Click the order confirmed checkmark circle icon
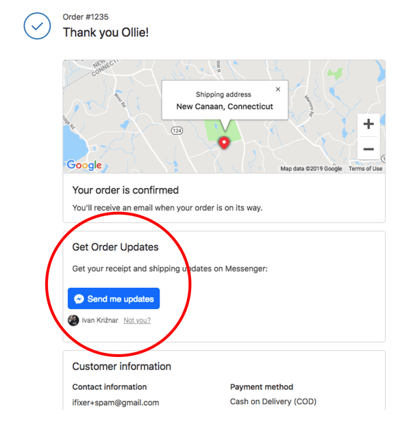 click(x=37, y=26)
